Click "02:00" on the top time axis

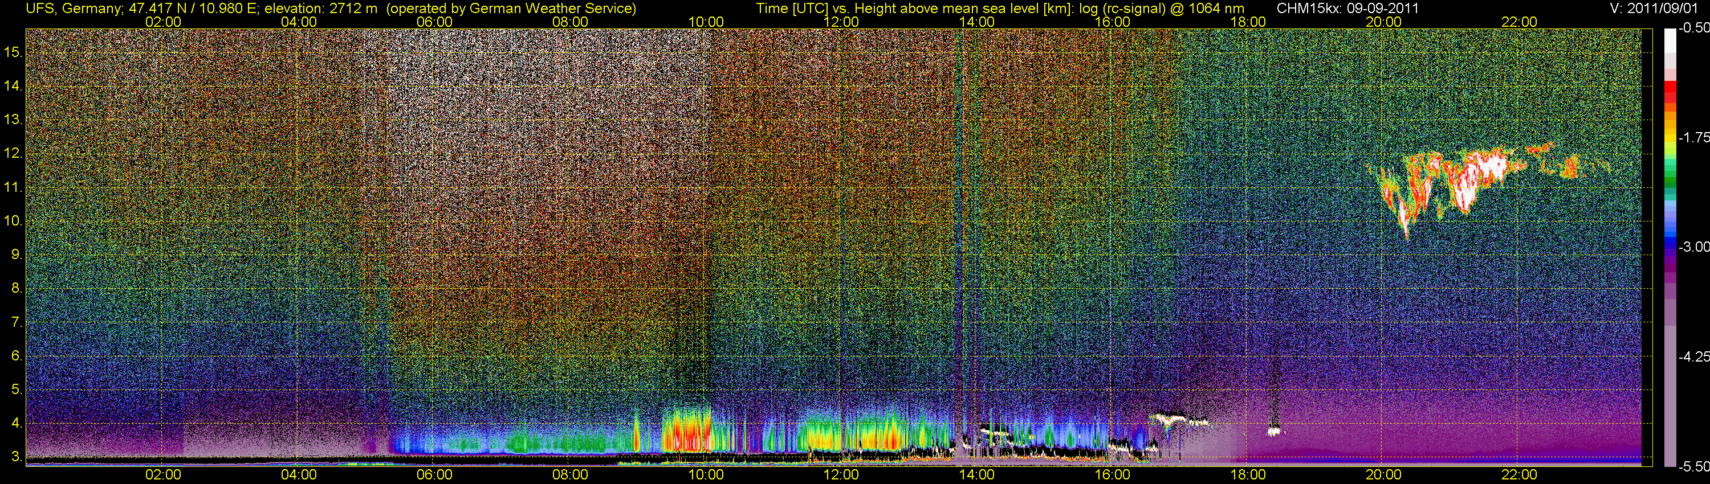(162, 22)
